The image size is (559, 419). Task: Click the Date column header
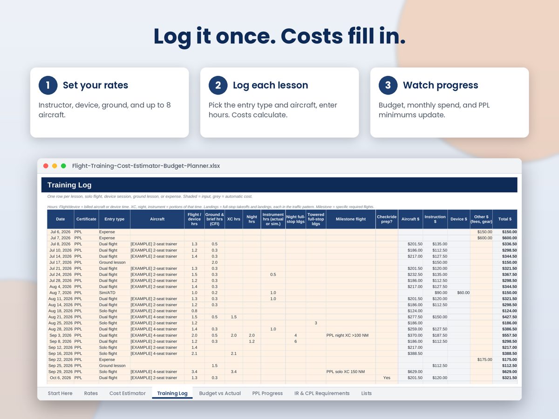click(61, 219)
